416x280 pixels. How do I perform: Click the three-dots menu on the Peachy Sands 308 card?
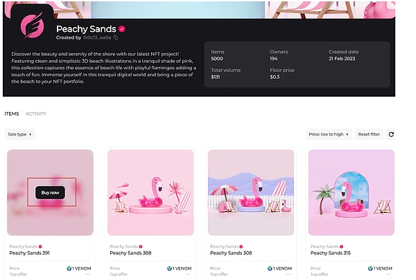pos(288,274)
